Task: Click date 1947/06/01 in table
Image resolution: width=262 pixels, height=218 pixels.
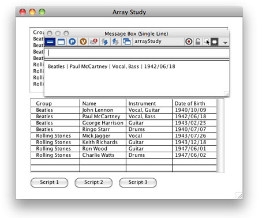Action: 194,149
